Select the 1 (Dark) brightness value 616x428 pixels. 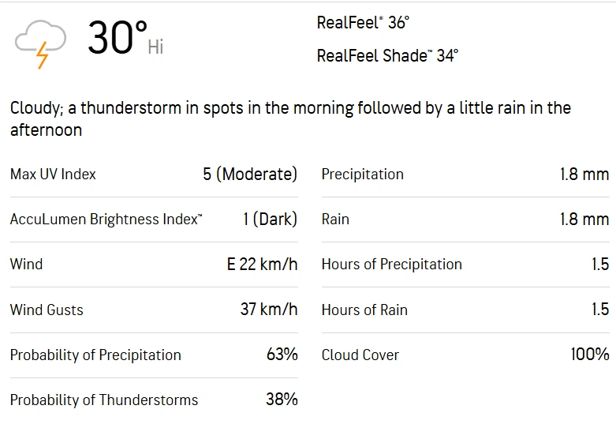tap(270, 220)
